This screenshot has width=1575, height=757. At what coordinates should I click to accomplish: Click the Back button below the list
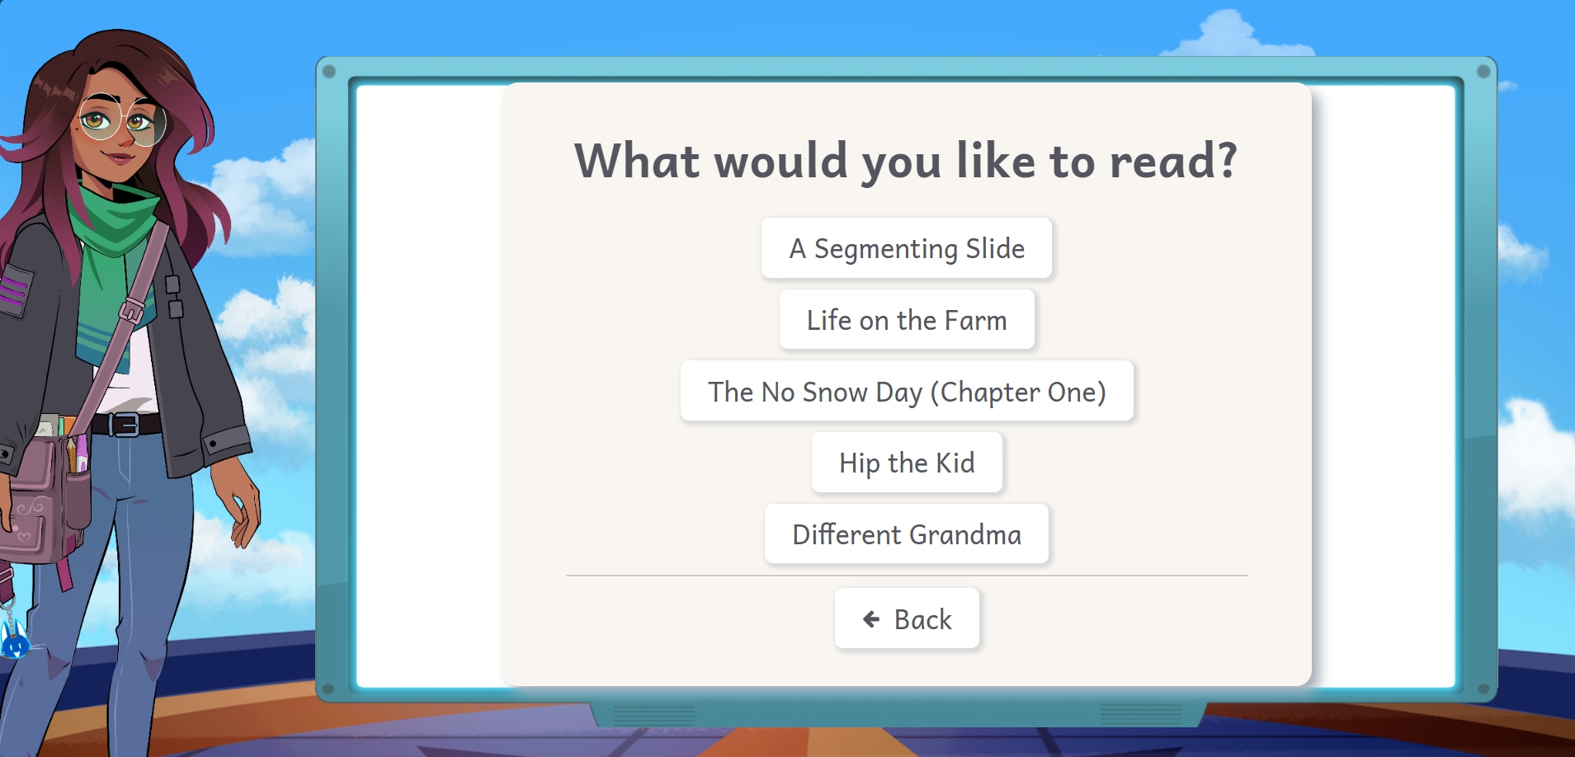[908, 618]
